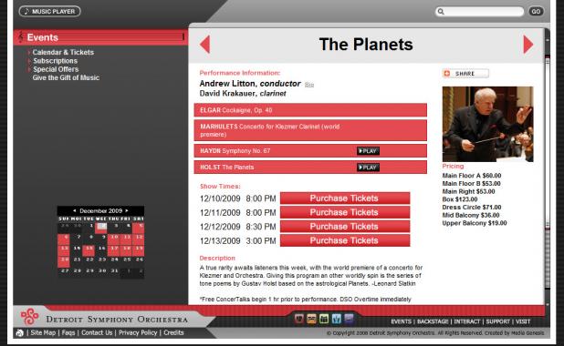
Task: Open the Site Map link
Action: pyautogui.click(x=43, y=332)
